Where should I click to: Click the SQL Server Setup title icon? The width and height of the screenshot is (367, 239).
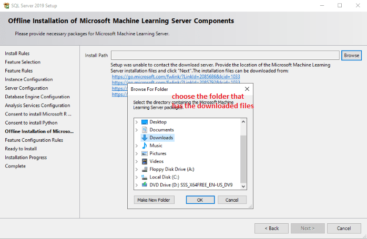pos(6,5)
